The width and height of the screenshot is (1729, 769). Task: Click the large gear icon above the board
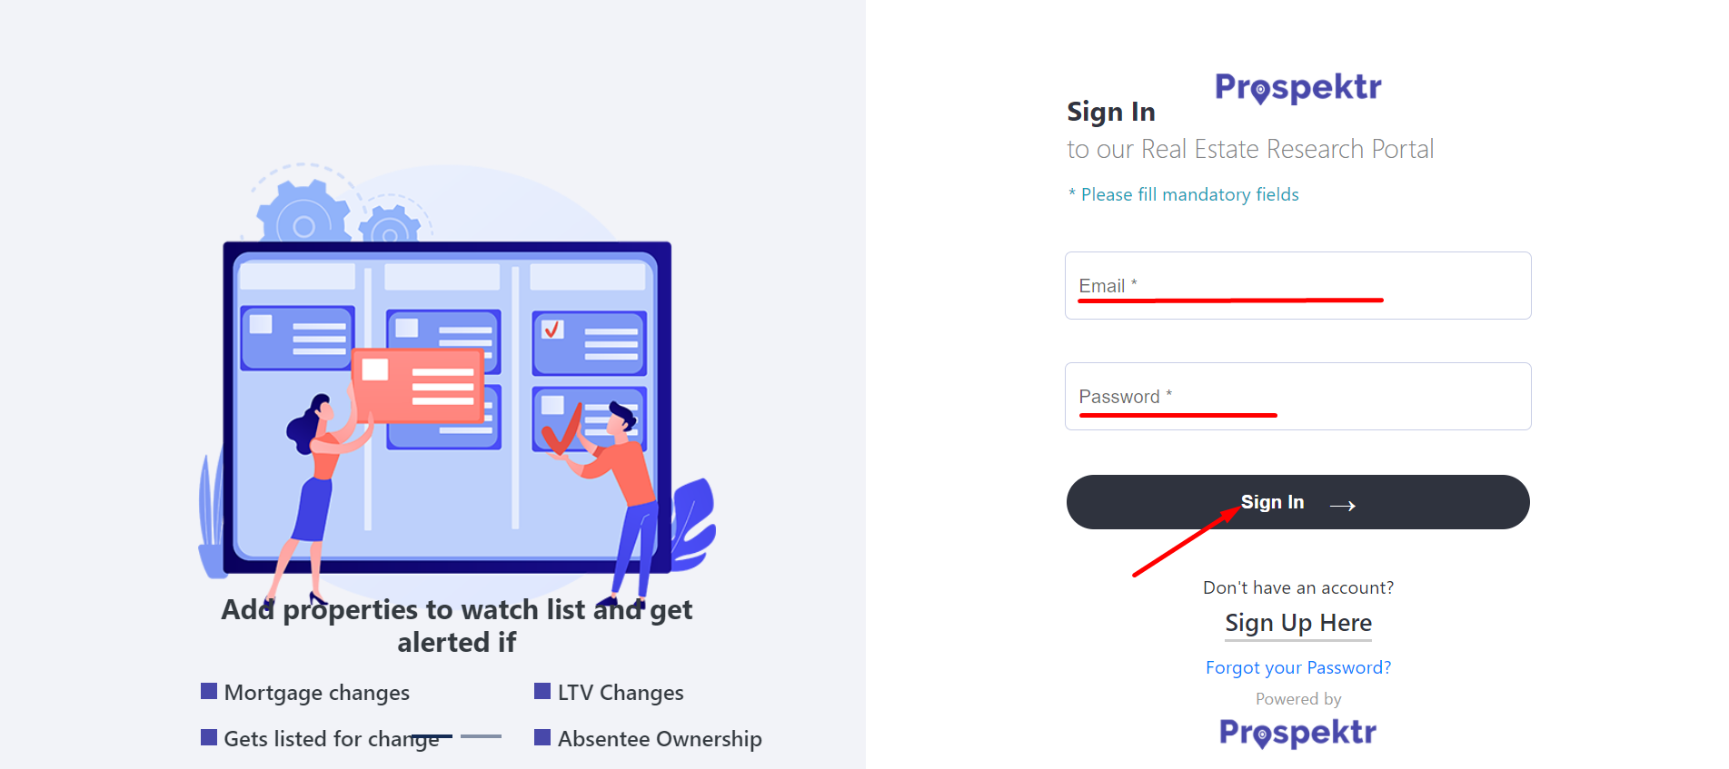tap(303, 213)
